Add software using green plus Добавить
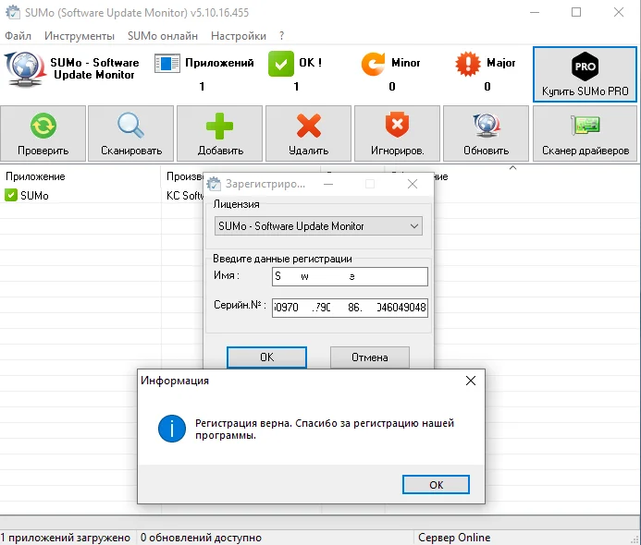 (x=219, y=134)
